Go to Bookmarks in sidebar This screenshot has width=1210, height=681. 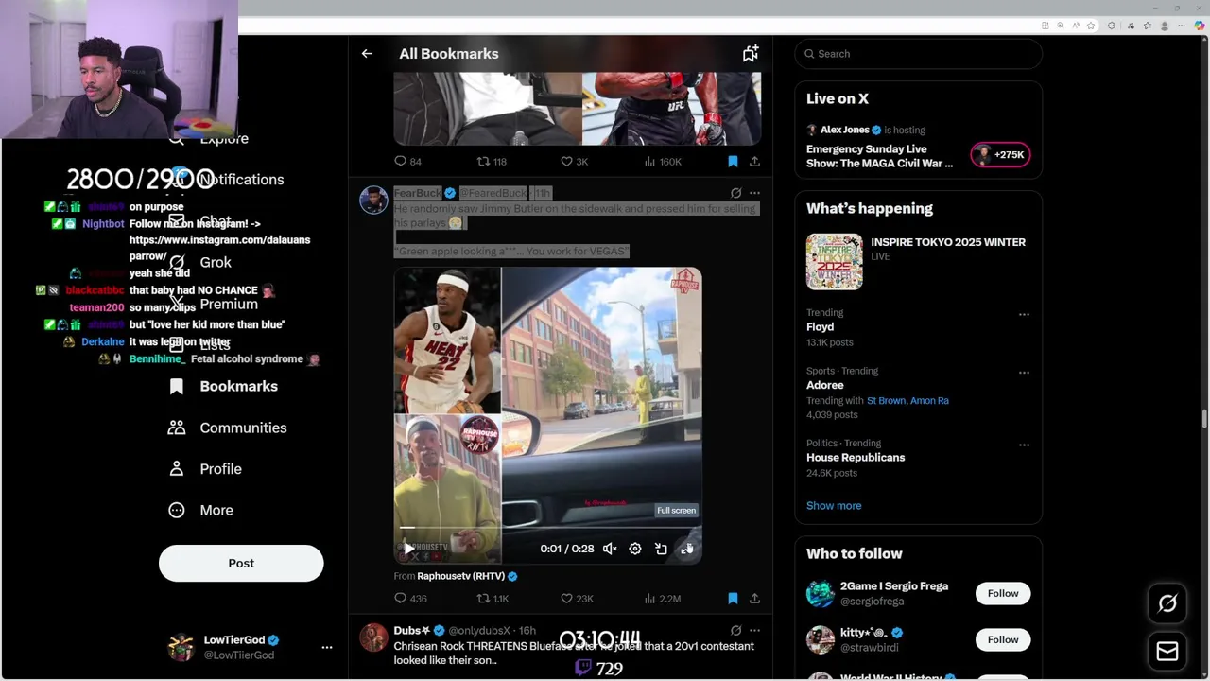click(x=223, y=386)
